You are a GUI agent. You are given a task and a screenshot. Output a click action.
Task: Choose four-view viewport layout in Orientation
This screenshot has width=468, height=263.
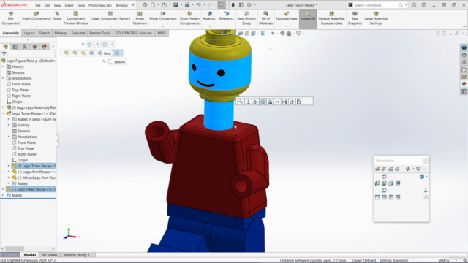coord(398,197)
